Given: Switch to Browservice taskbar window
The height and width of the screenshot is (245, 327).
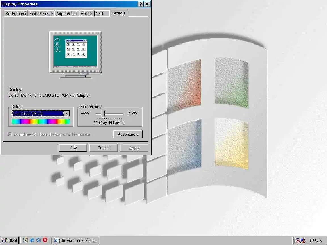Looking at the screenshot, I should point(76,240).
